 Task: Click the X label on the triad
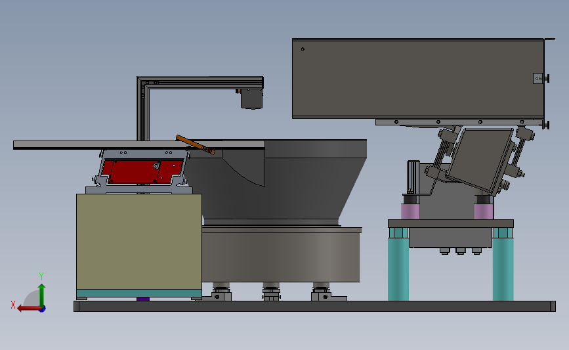(13, 305)
